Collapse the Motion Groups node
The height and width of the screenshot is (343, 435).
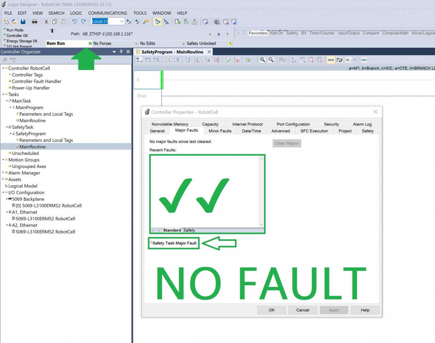[x=3, y=160]
